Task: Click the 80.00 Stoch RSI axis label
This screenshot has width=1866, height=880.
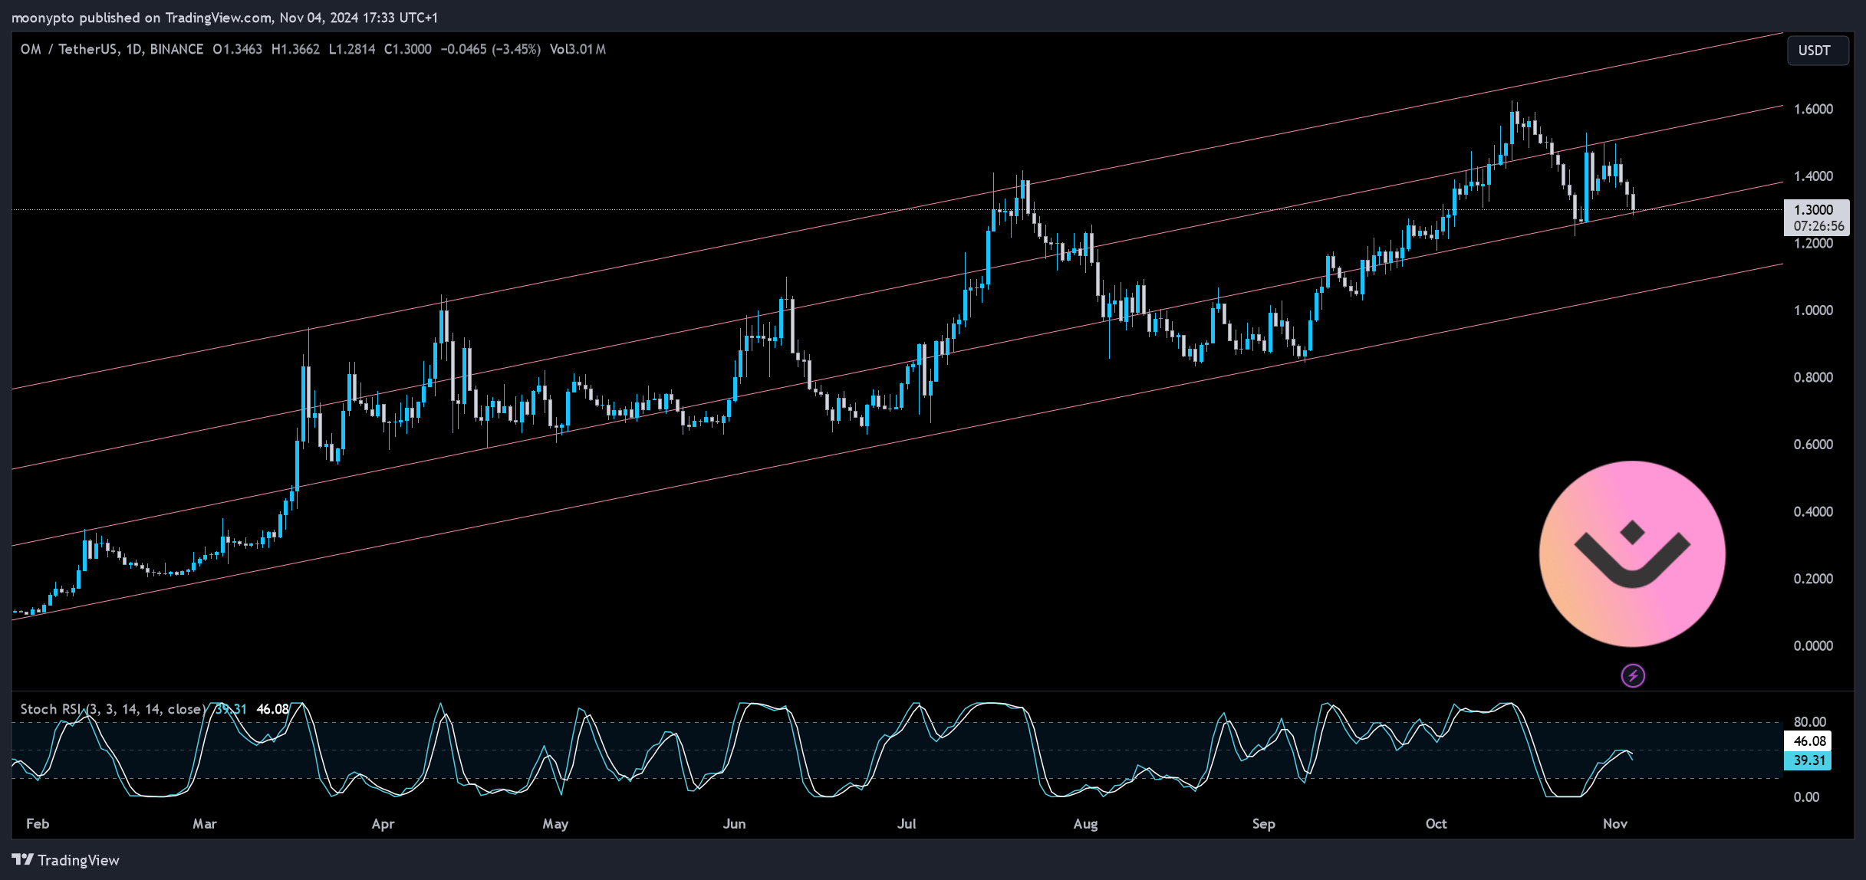Action: 1810,722
